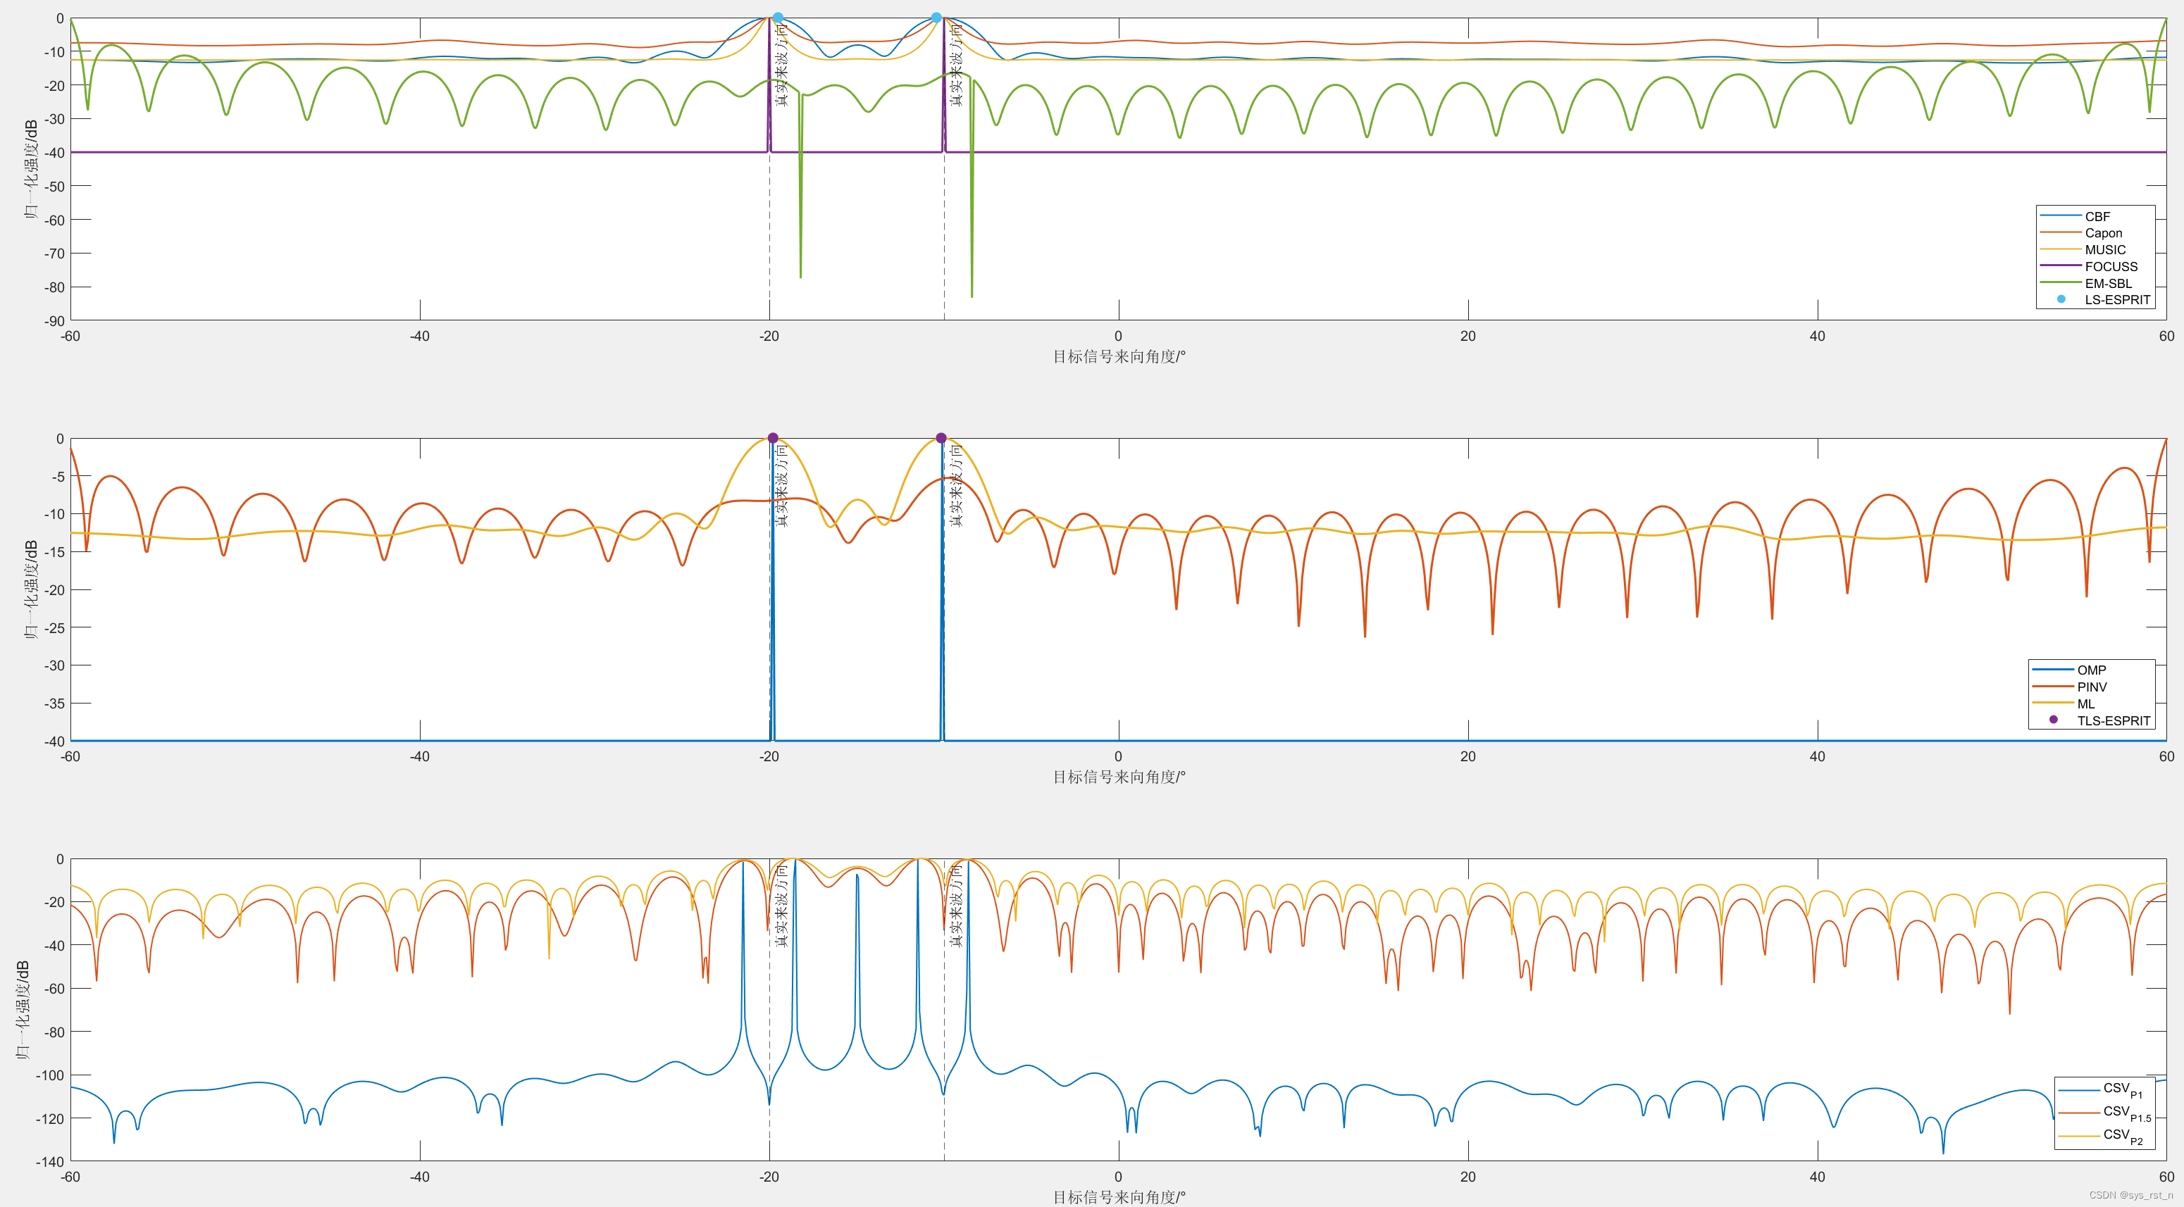Click the TLS-ESPRIT marker near -10 degrees
The image size is (2184, 1207).
[941, 438]
